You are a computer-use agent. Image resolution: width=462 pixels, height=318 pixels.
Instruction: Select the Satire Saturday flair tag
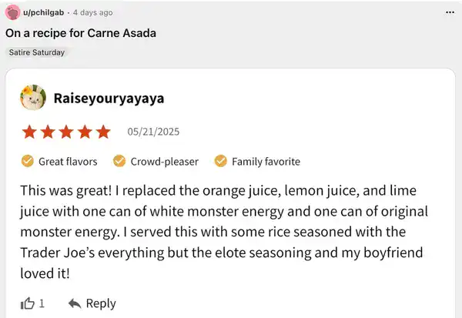click(36, 52)
